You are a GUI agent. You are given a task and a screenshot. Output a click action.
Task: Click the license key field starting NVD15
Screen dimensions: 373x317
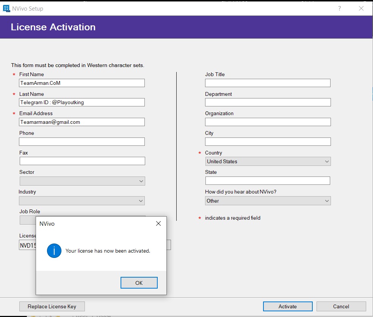pyautogui.click(x=28, y=245)
